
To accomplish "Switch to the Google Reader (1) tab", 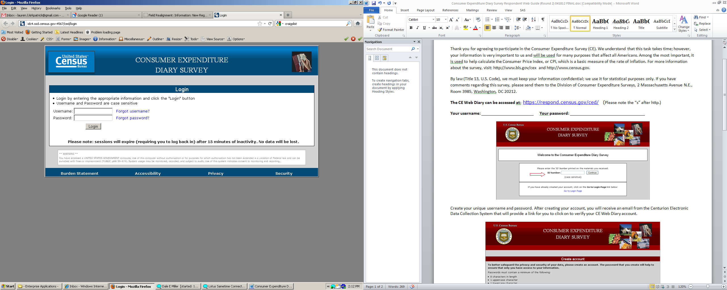I will (x=106, y=15).
